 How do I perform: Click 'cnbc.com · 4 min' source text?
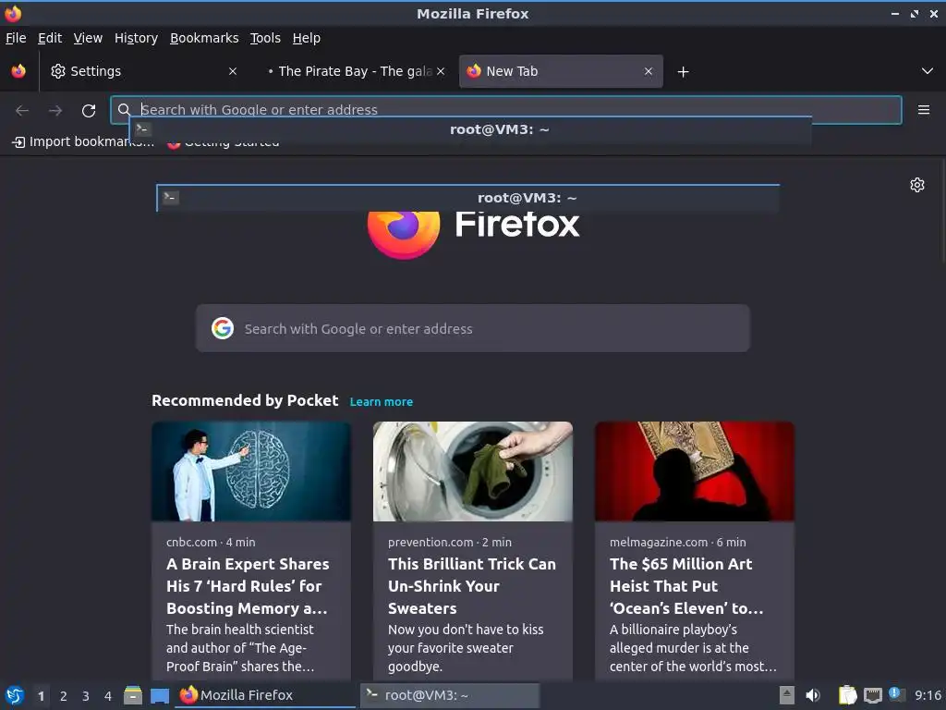[211, 542]
